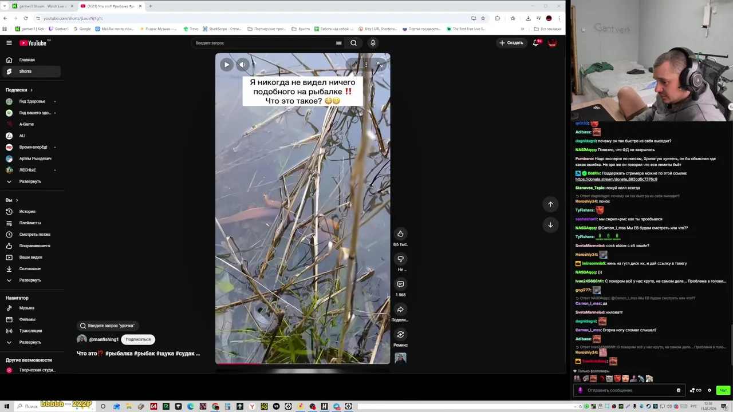Click the YouTube search magnifier button
This screenshot has height=412, width=733.
[353, 43]
